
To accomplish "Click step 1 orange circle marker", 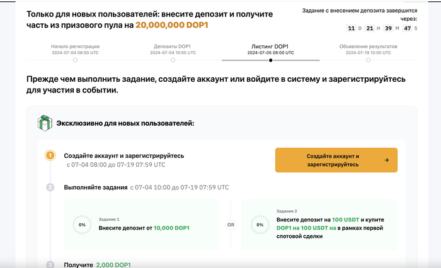I will coord(50,155).
